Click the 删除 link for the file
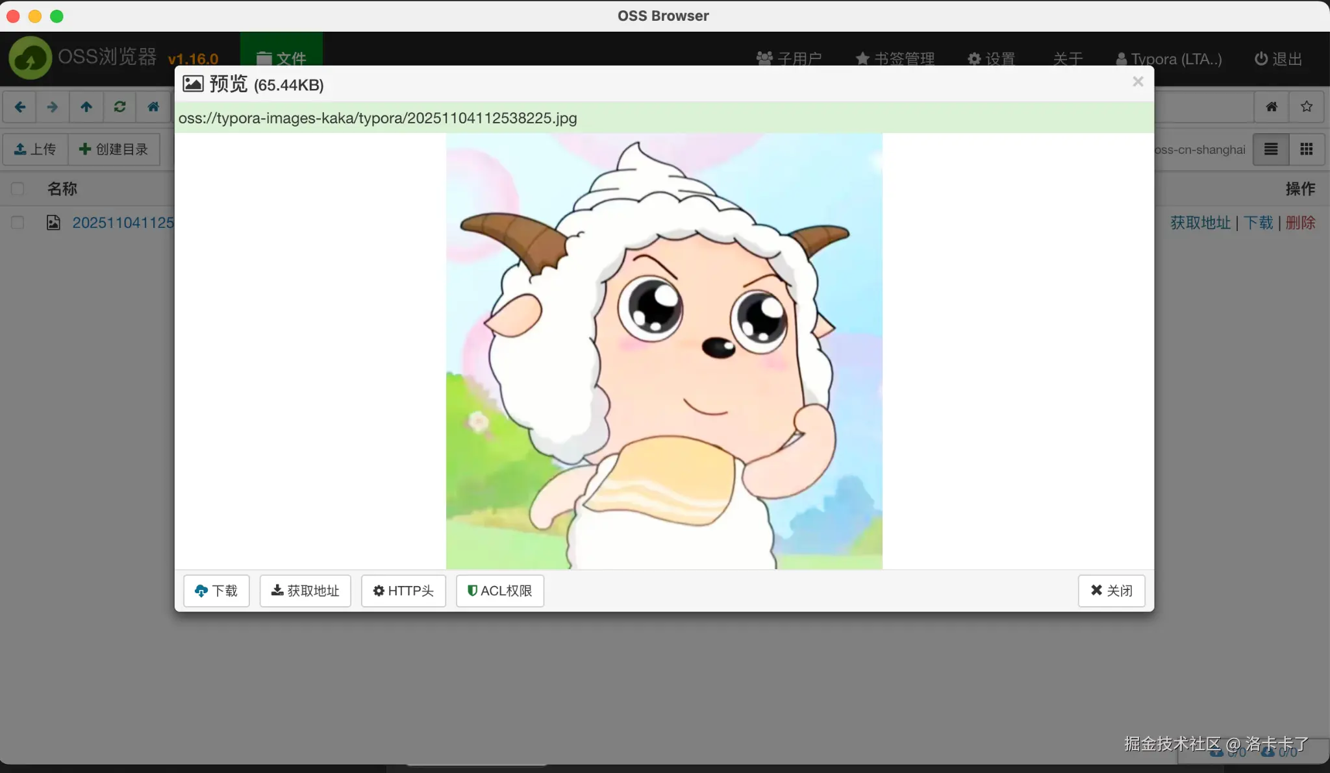Screen dimensions: 1330x773 pyautogui.click(x=1300, y=223)
